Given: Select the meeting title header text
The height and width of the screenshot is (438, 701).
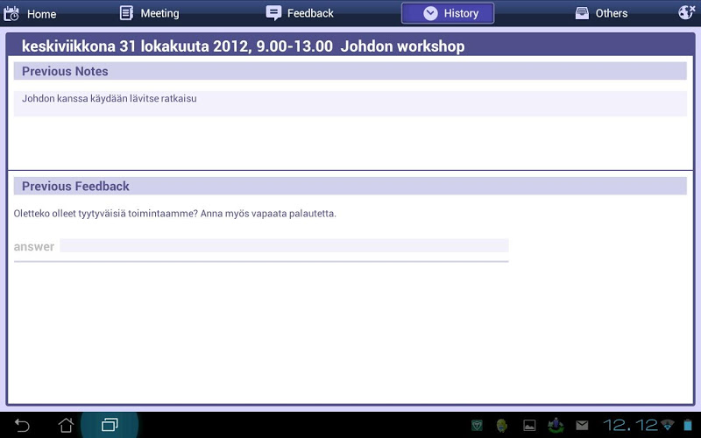Looking at the screenshot, I should click(244, 46).
